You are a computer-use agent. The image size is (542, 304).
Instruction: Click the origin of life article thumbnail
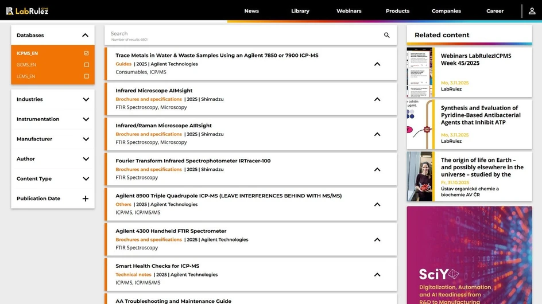(x=420, y=177)
